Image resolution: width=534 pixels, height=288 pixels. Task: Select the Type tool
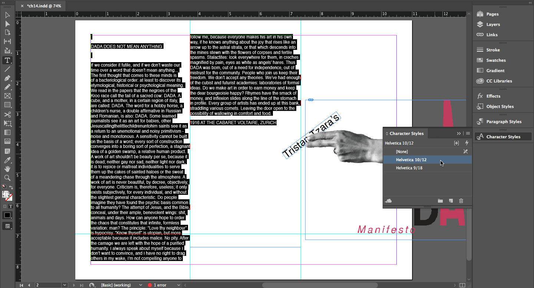(7, 60)
